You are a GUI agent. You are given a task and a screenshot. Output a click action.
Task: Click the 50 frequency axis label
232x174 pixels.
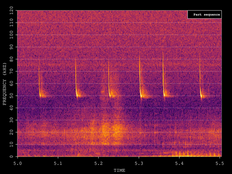[12, 96]
